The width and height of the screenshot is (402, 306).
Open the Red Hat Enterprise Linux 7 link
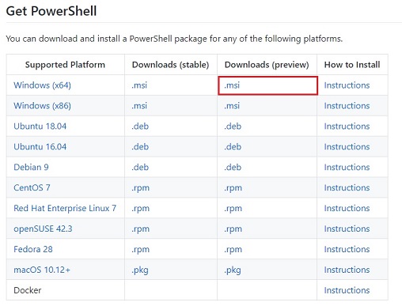65,209
